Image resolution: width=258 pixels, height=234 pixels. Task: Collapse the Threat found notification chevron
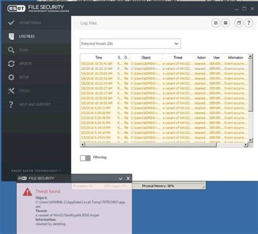coord(120,178)
